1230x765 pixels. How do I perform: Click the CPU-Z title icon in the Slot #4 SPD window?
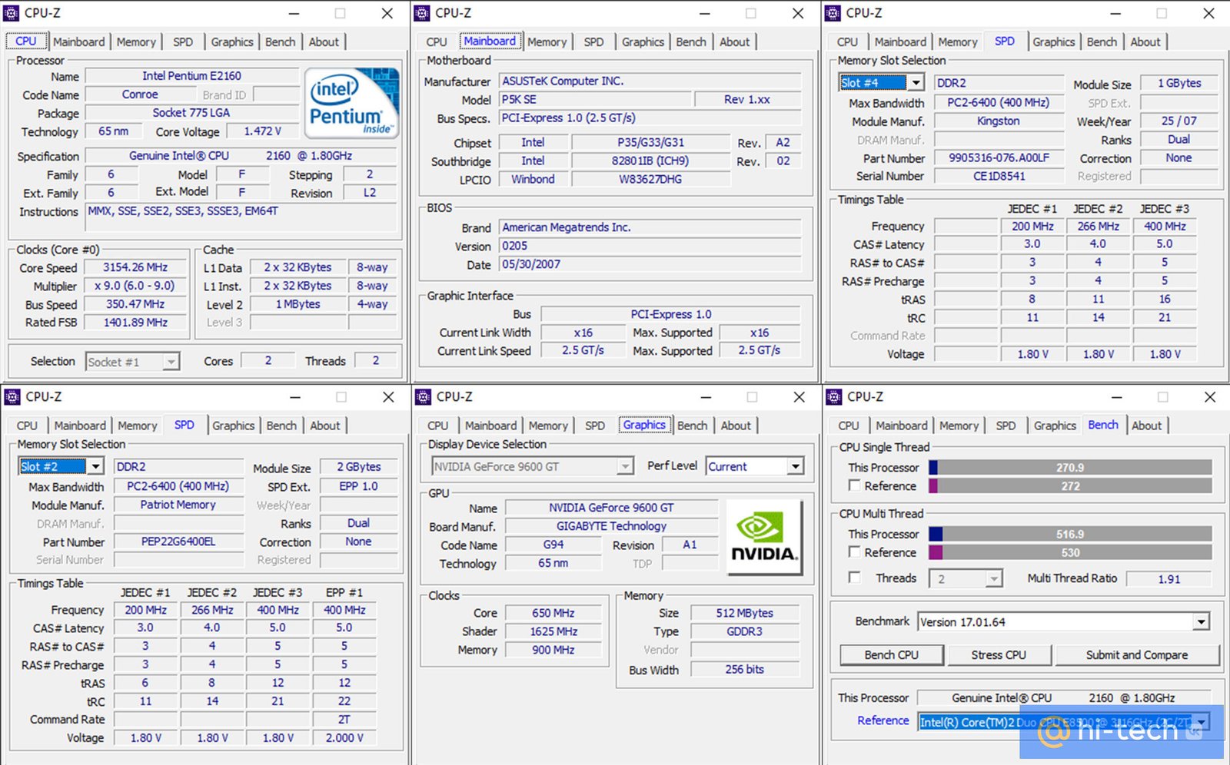tap(833, 13)
